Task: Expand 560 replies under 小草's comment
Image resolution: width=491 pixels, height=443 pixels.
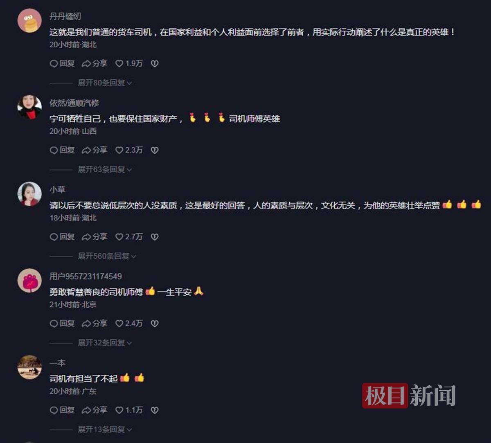Action: [x=107, y=256]
